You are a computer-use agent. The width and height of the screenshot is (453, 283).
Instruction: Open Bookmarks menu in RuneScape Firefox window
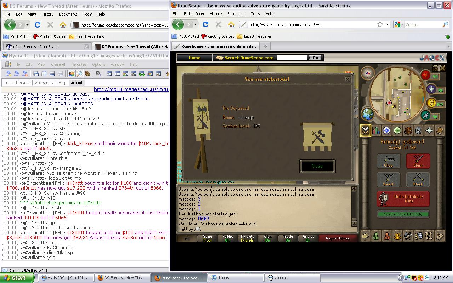coord(236,14)
